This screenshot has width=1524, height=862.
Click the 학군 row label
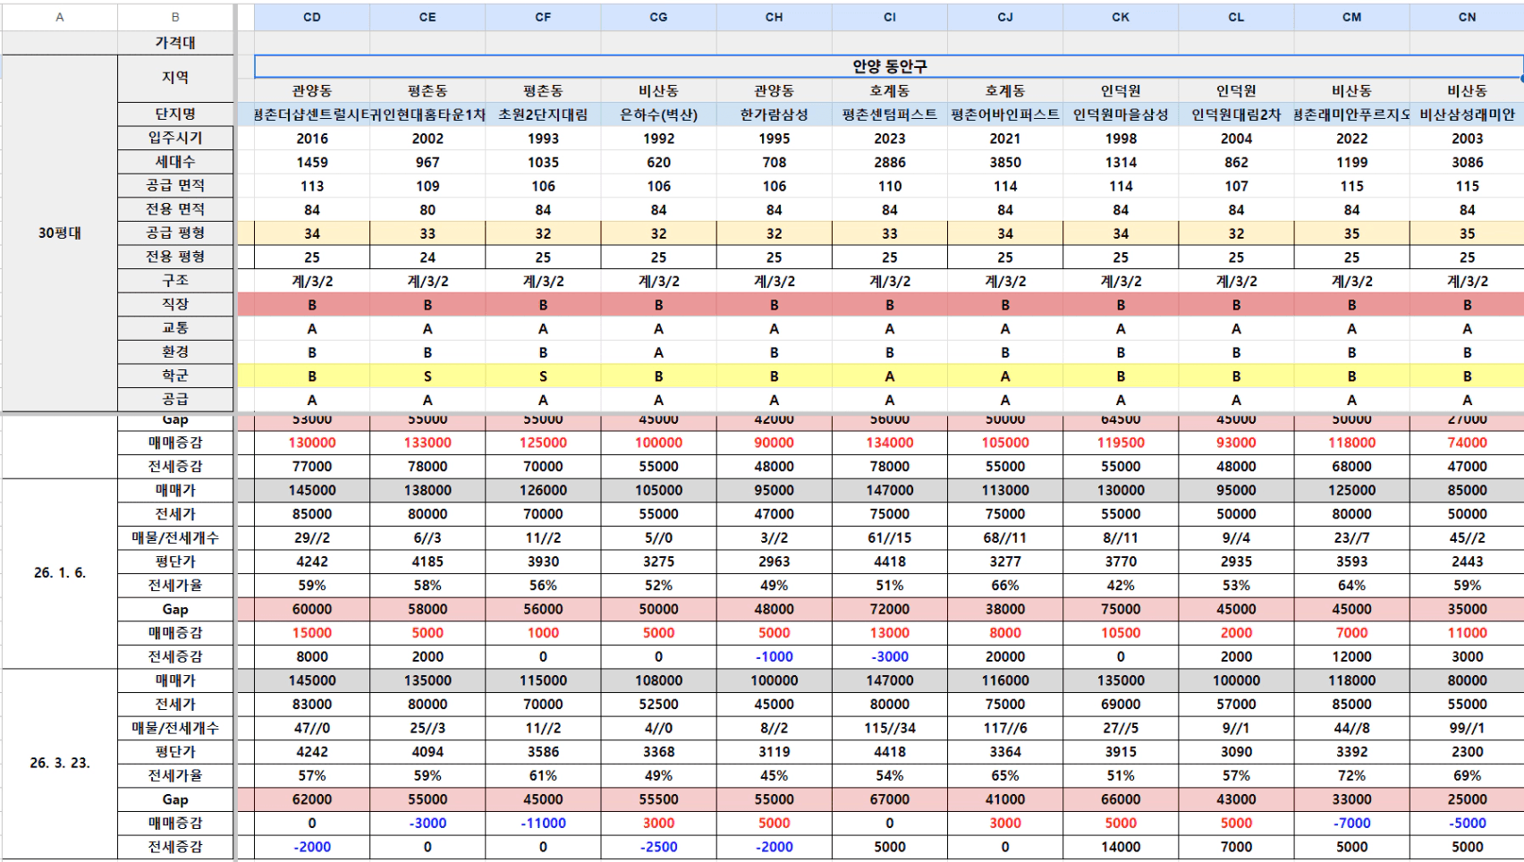pos(175,376)
